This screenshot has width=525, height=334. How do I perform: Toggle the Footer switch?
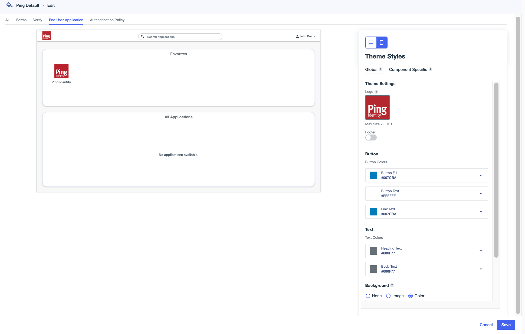coord(371,137)
